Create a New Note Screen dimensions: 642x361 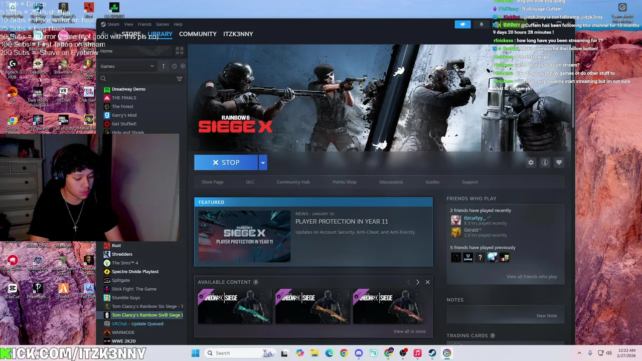(547, 316)
